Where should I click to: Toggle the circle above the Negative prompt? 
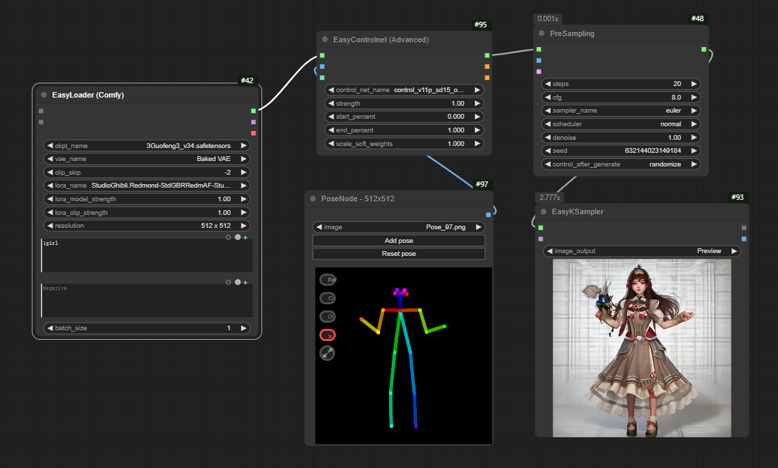pyautogui.click(x=229, y=282)
